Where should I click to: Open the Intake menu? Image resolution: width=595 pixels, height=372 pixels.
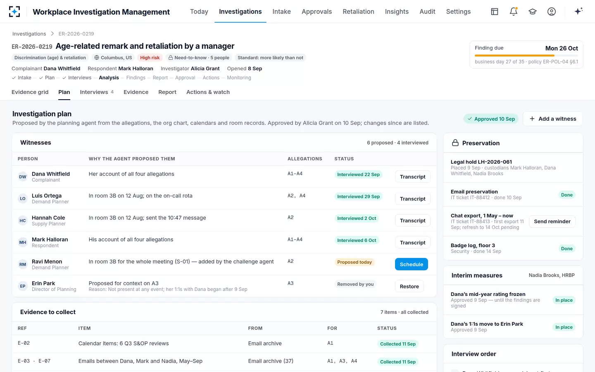(281, 12)
